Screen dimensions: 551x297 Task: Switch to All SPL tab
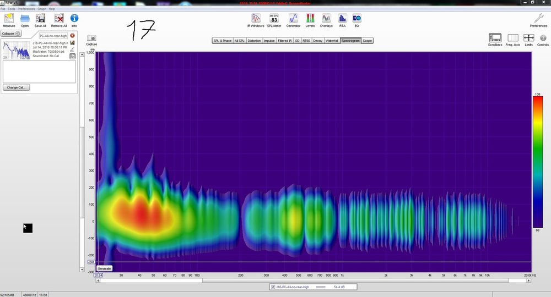coord(239,41)
